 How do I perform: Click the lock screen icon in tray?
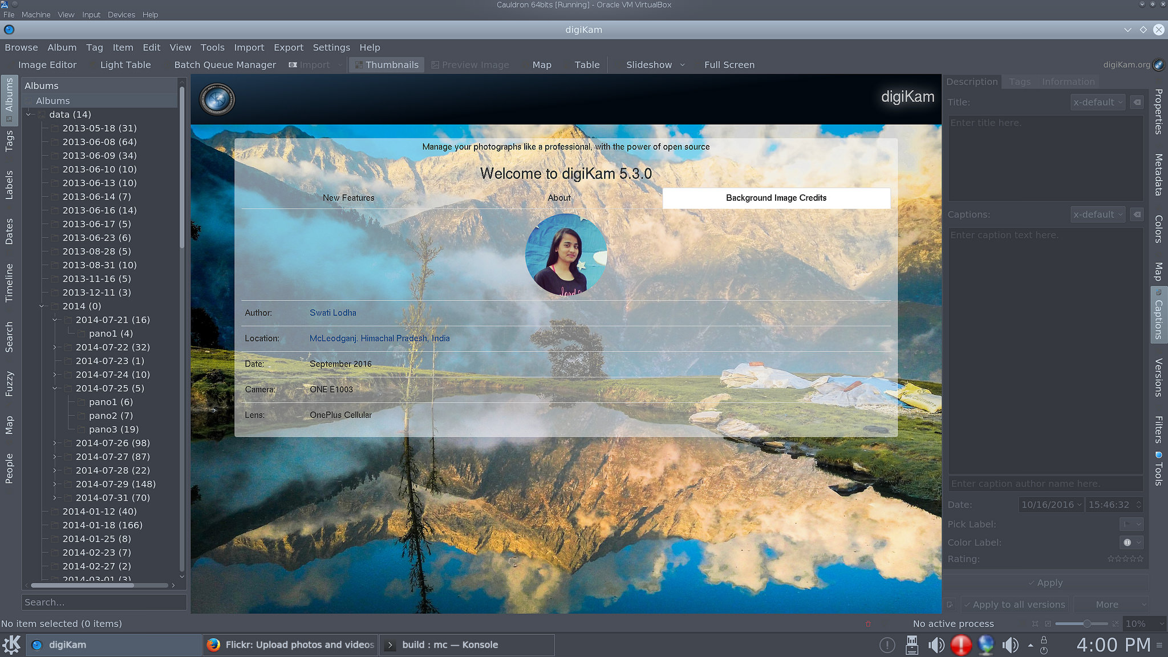pos(1044,640)
